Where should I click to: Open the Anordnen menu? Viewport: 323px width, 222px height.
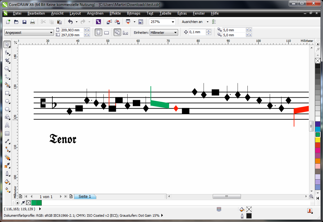[x=95, y=13]
